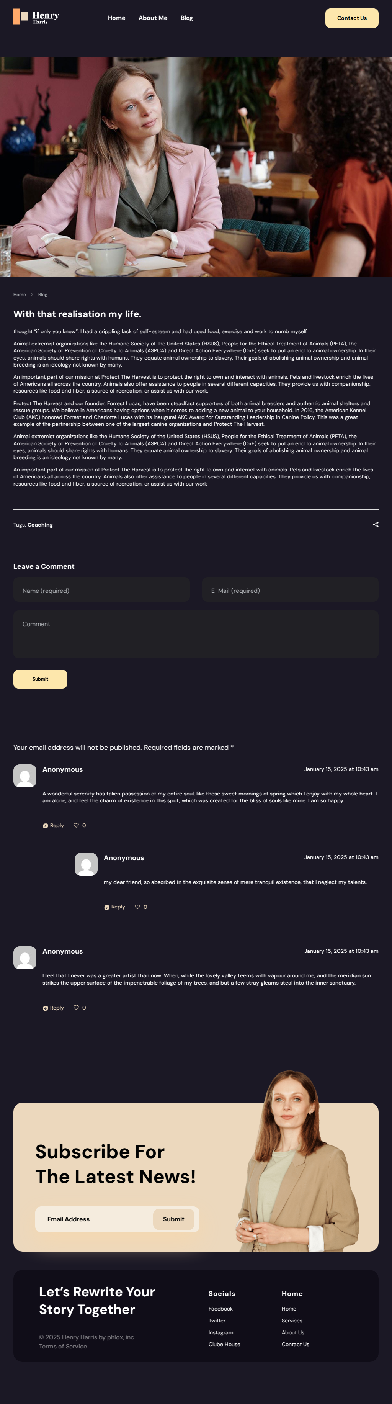Click the share icon beside Tags

pos(375,524)
